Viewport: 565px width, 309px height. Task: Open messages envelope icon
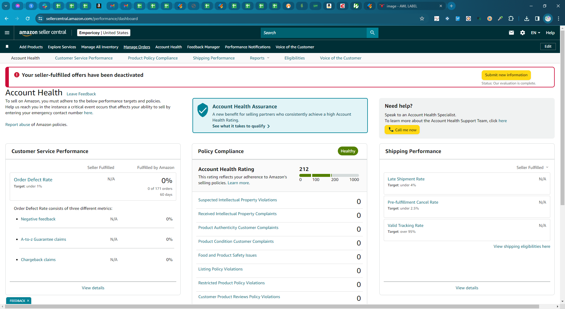(511, 33)
